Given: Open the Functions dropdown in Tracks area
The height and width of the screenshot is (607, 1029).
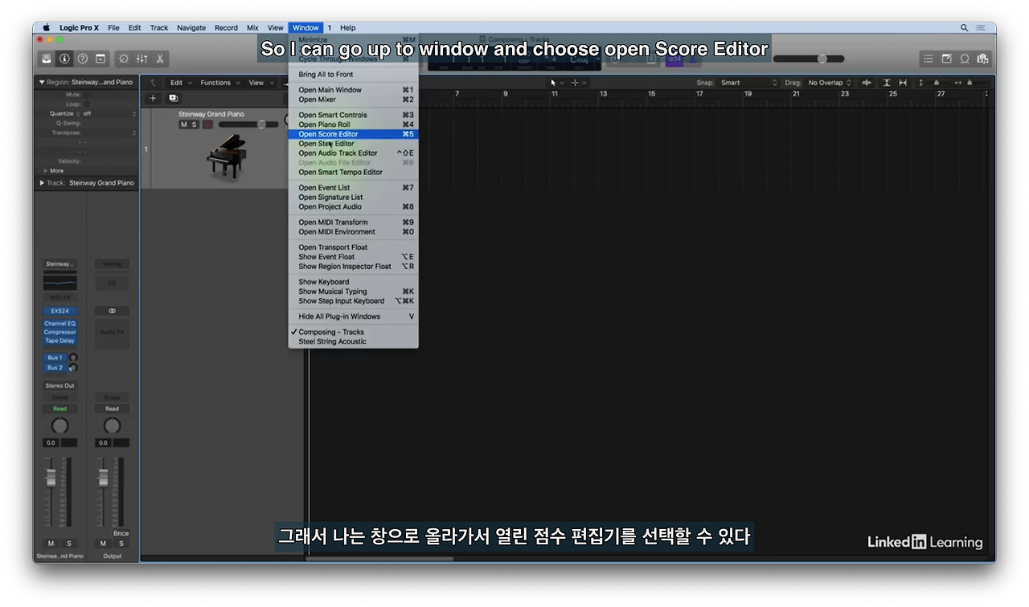Looking at the screenshot, I should click(219, 83).
